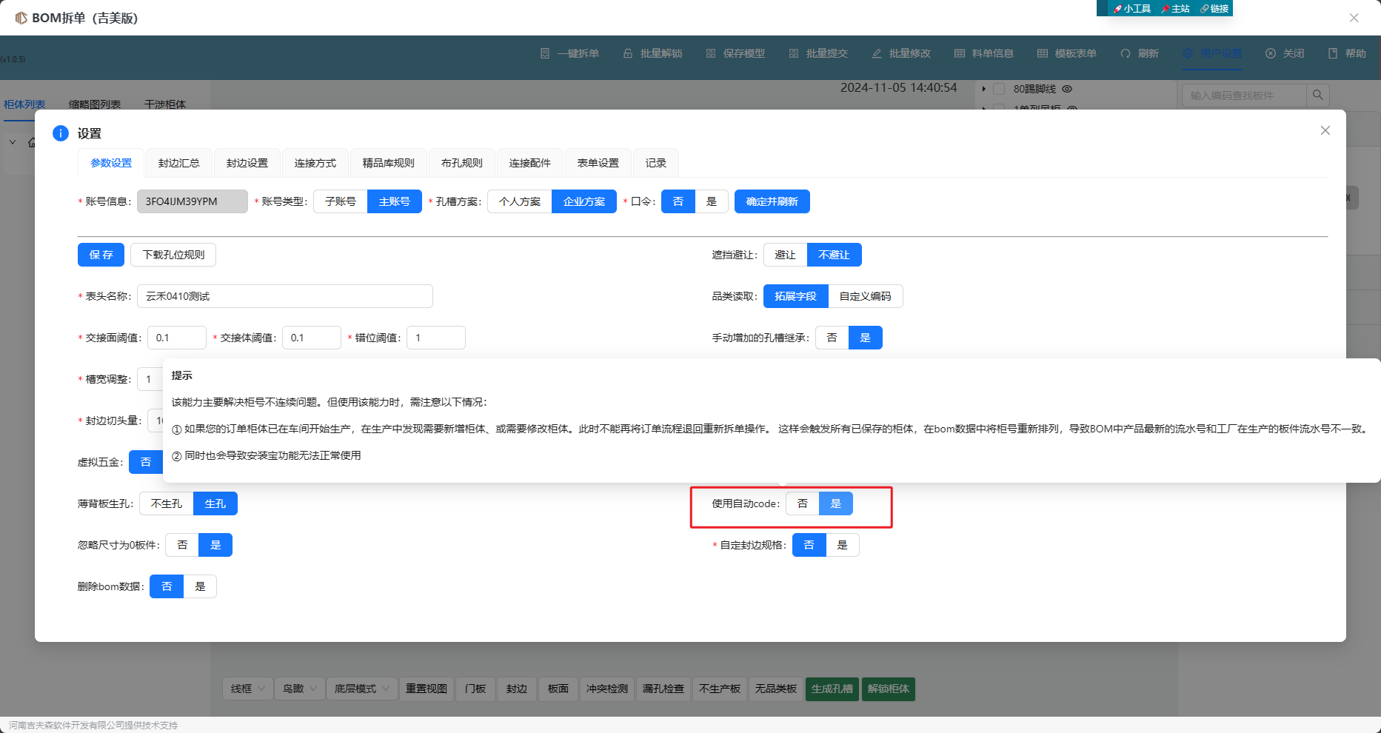Click the 确定并刷新 button
This screenshot has width=1381, height=733.
click(772, 201)
